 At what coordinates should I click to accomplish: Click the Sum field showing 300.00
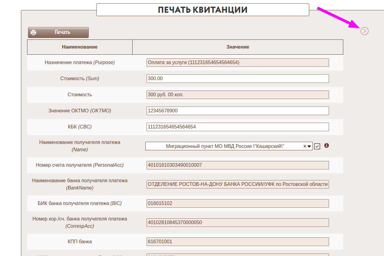(x=237, y=79)
